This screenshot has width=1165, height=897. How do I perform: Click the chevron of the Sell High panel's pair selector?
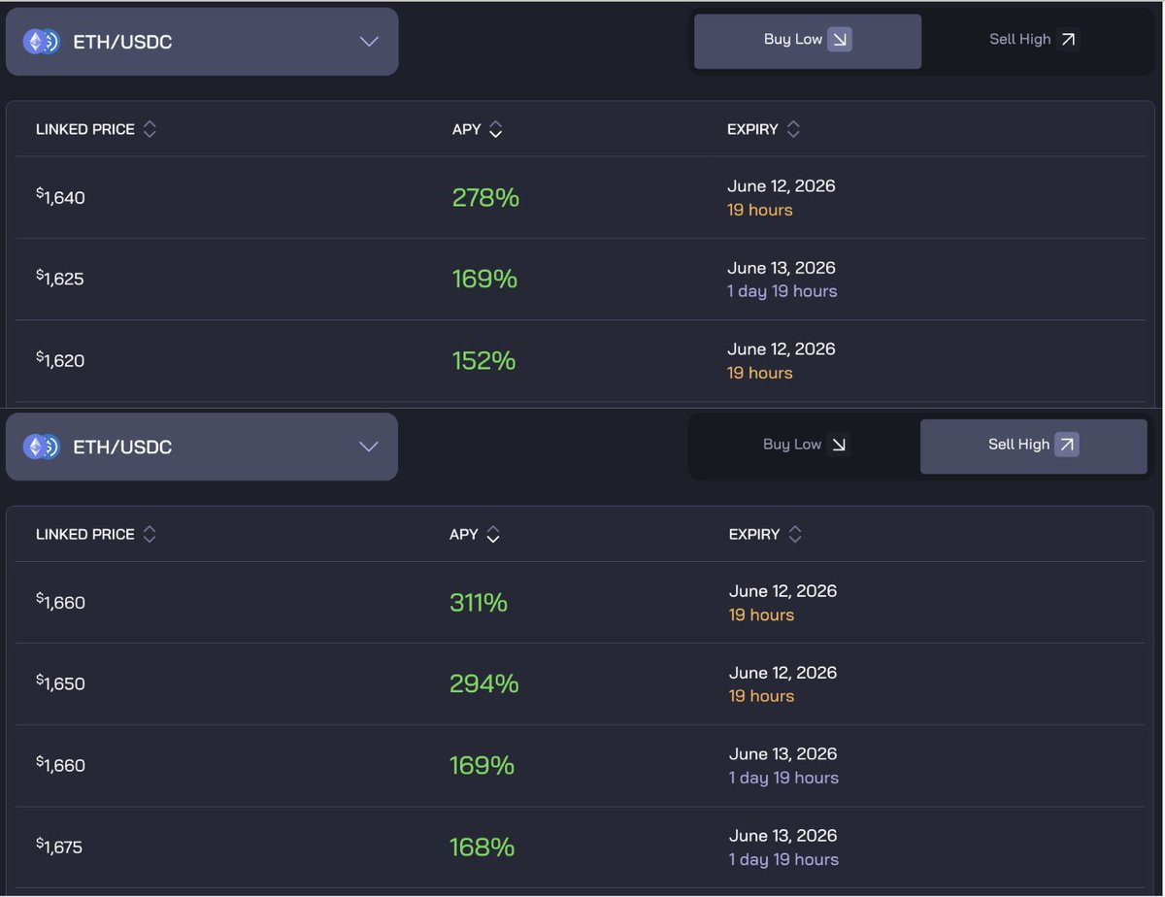[x=369, y=447]
